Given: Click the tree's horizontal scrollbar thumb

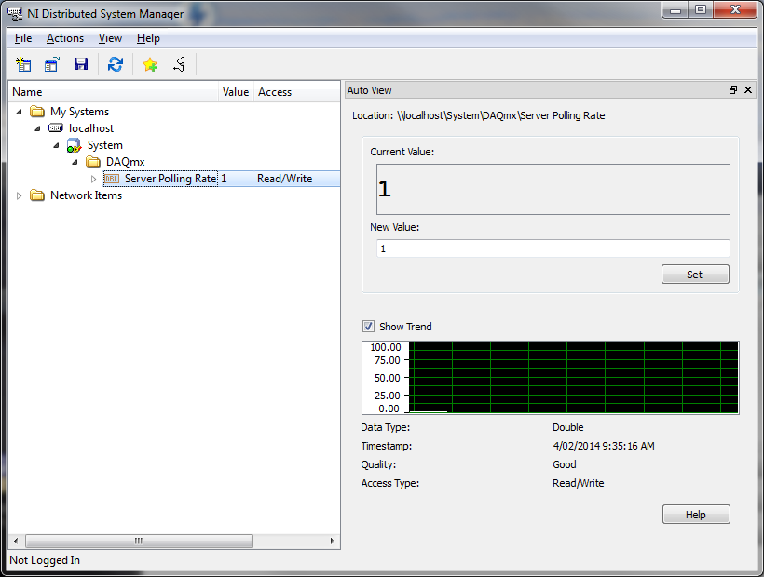Looking at the screenshot, I should point(139,541).
